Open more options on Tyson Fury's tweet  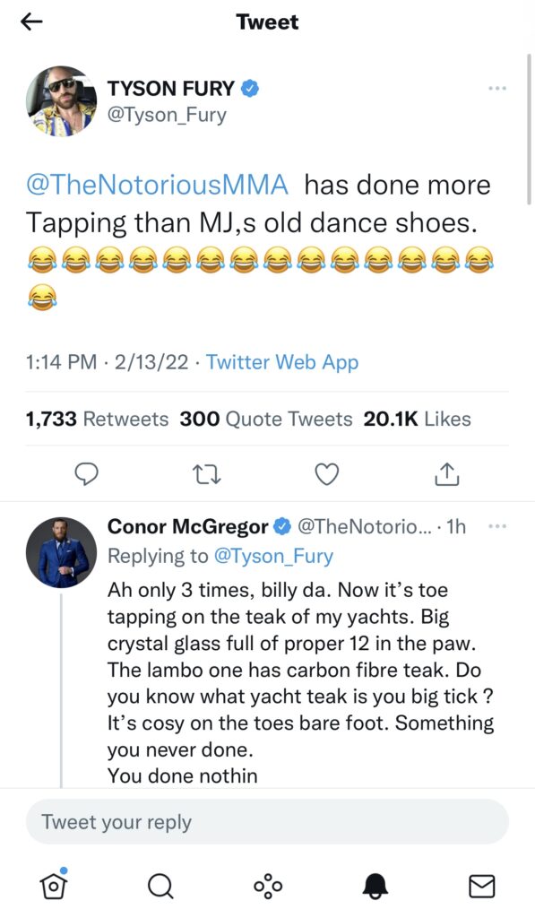tap(497, 89)
